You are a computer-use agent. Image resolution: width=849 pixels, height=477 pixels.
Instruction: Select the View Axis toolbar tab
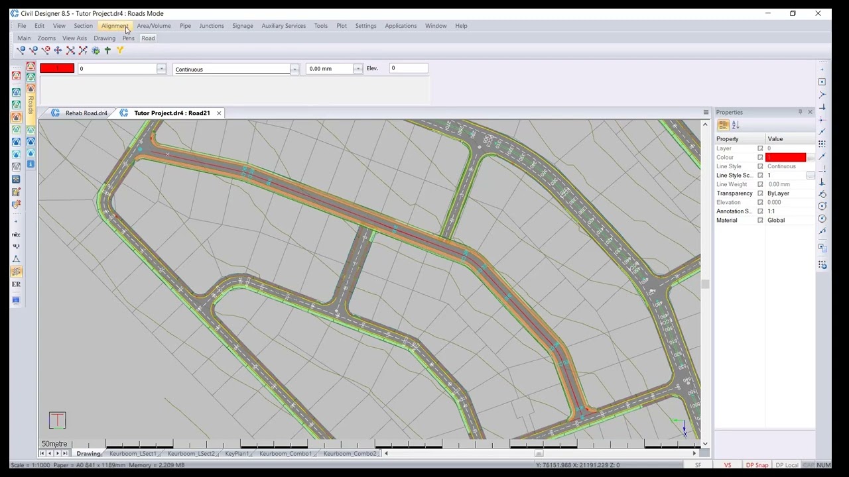[74, 38]
